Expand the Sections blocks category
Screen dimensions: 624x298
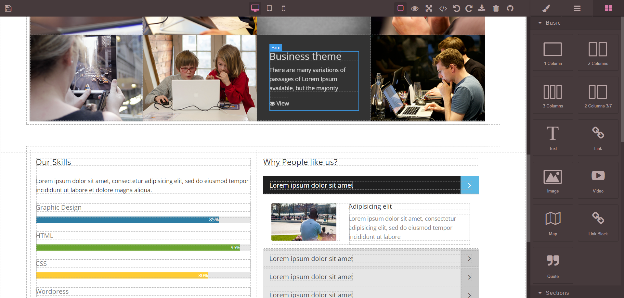[575, 293]
